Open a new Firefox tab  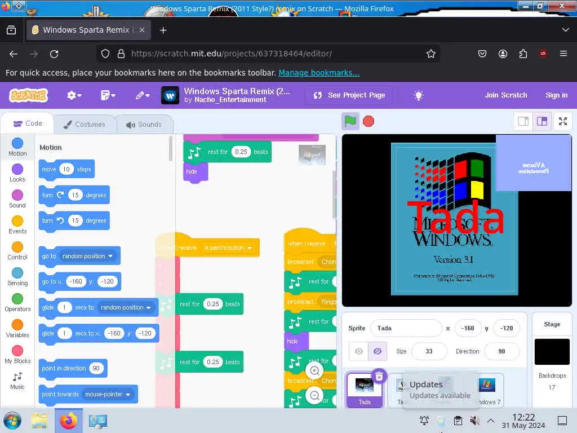[163, 30]
